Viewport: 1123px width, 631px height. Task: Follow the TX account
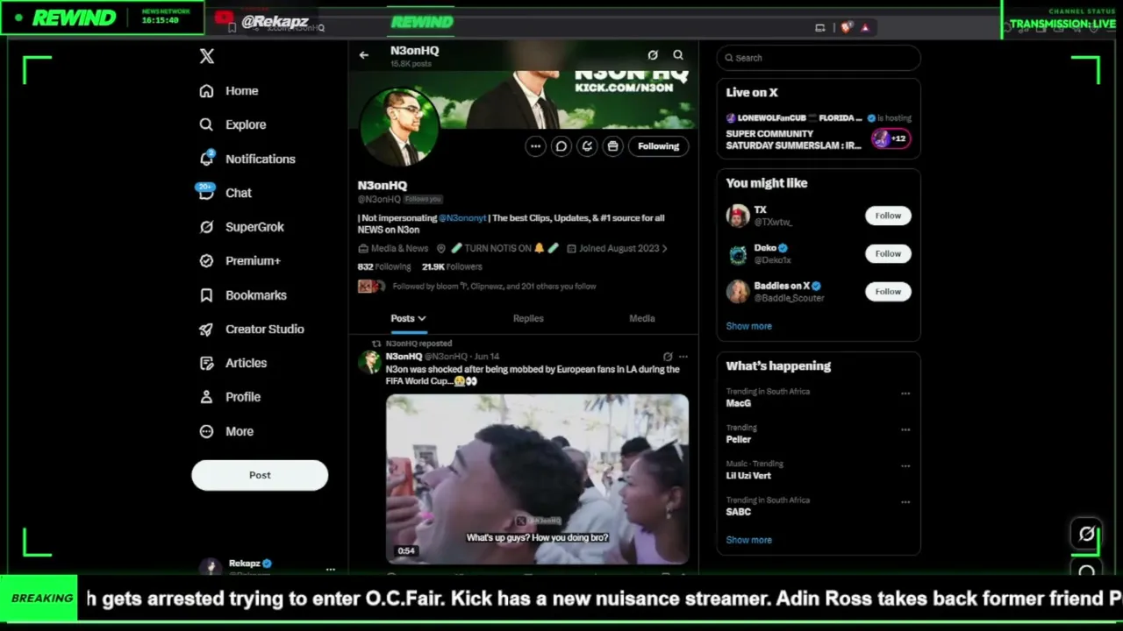(888, 216)
